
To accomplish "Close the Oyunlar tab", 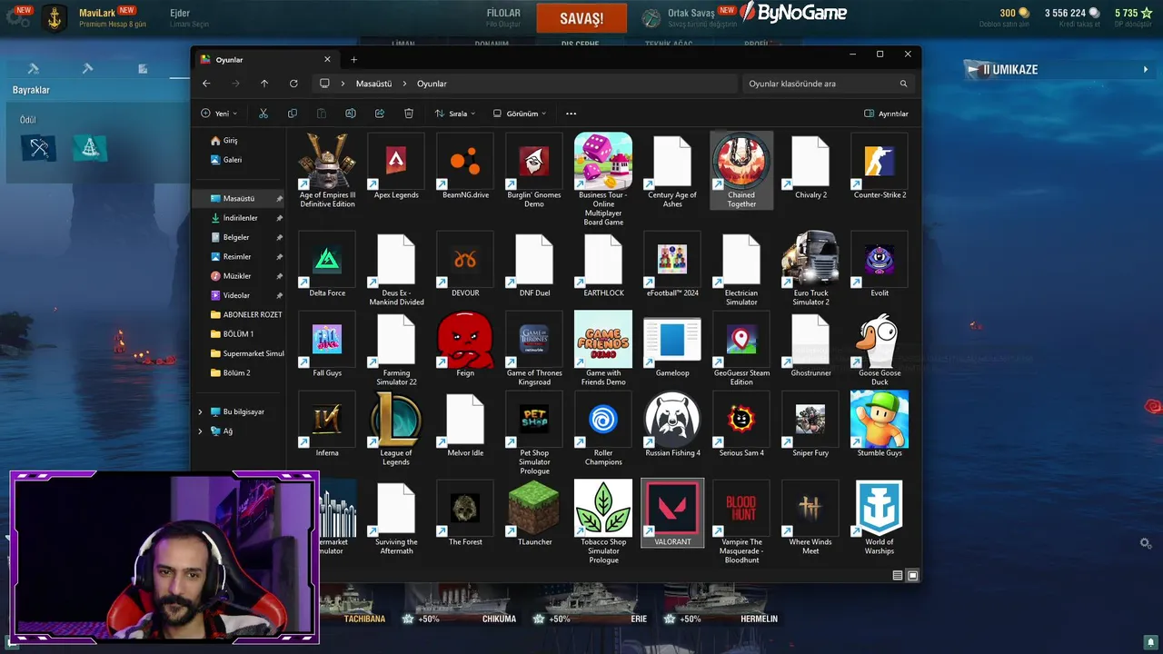I will [x=327, y=59].
